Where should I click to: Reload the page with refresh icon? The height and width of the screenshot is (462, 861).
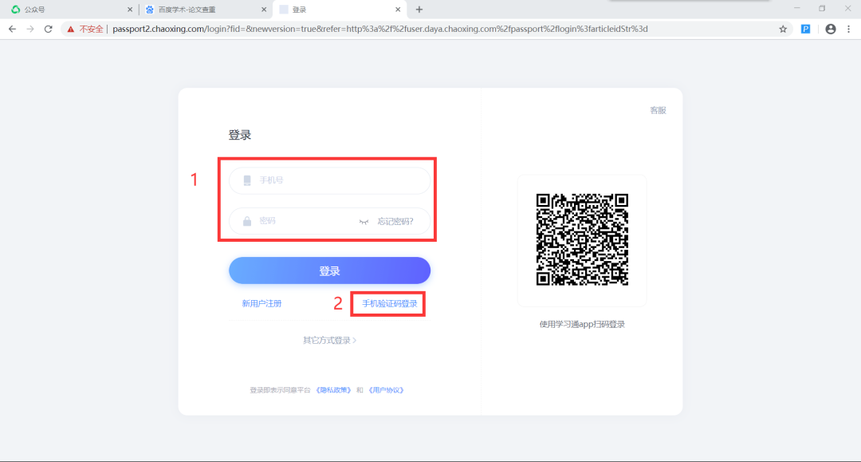click(49, 29)
